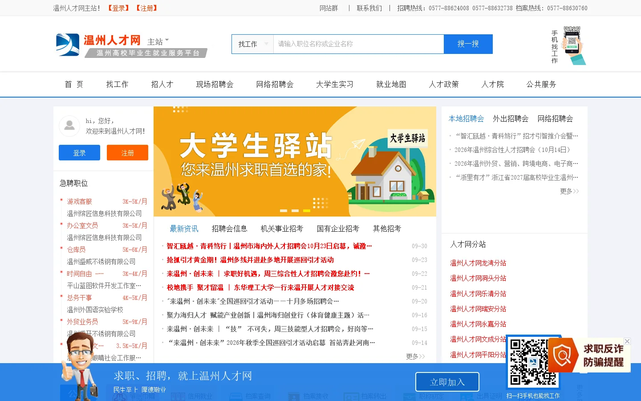Show the first carousel slide via its indicator
641x401 pixels.
[284, 211]
